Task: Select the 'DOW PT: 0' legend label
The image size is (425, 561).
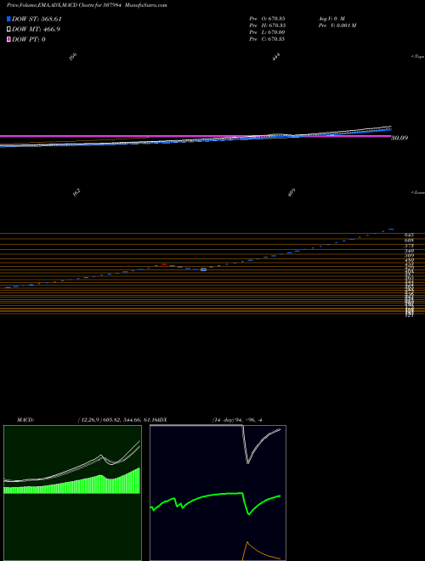Action: [x=29, y=39]
